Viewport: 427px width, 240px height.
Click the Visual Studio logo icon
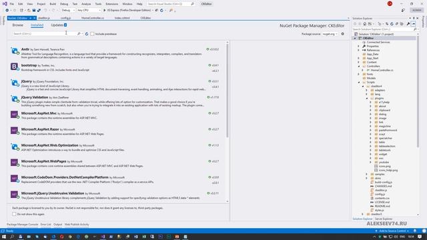coord(5,4)
